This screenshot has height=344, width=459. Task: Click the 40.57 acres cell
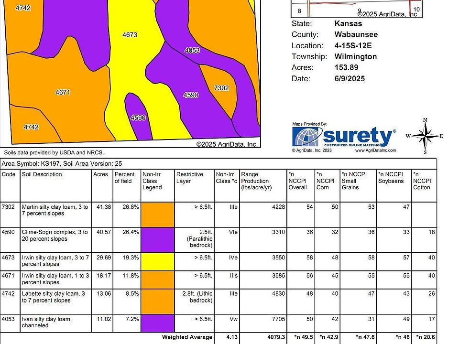tap(104, 232)
